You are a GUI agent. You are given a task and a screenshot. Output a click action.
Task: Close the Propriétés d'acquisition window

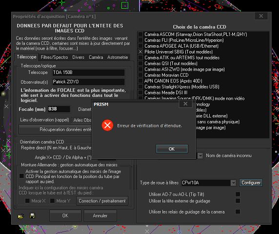pyautogui.click(x=261, y=16)
